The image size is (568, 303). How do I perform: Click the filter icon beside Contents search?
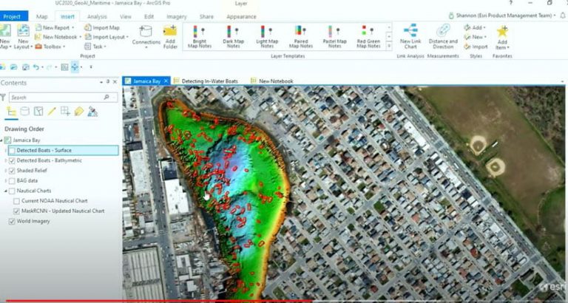pos(3,98)
